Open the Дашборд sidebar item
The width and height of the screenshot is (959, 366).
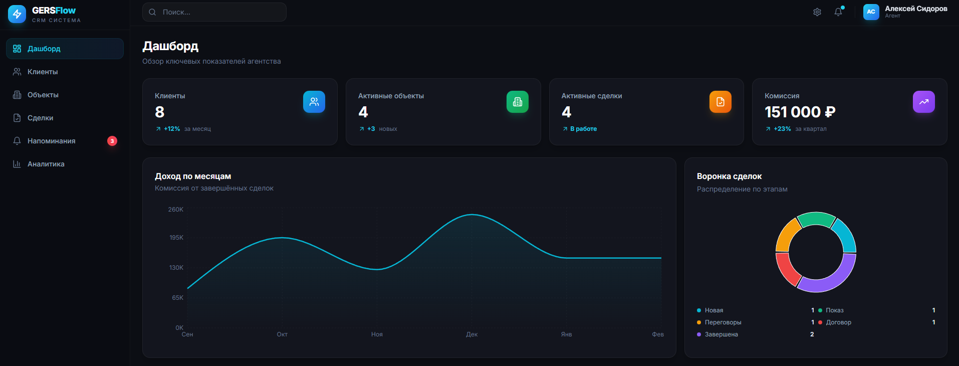tap(65, 49)
